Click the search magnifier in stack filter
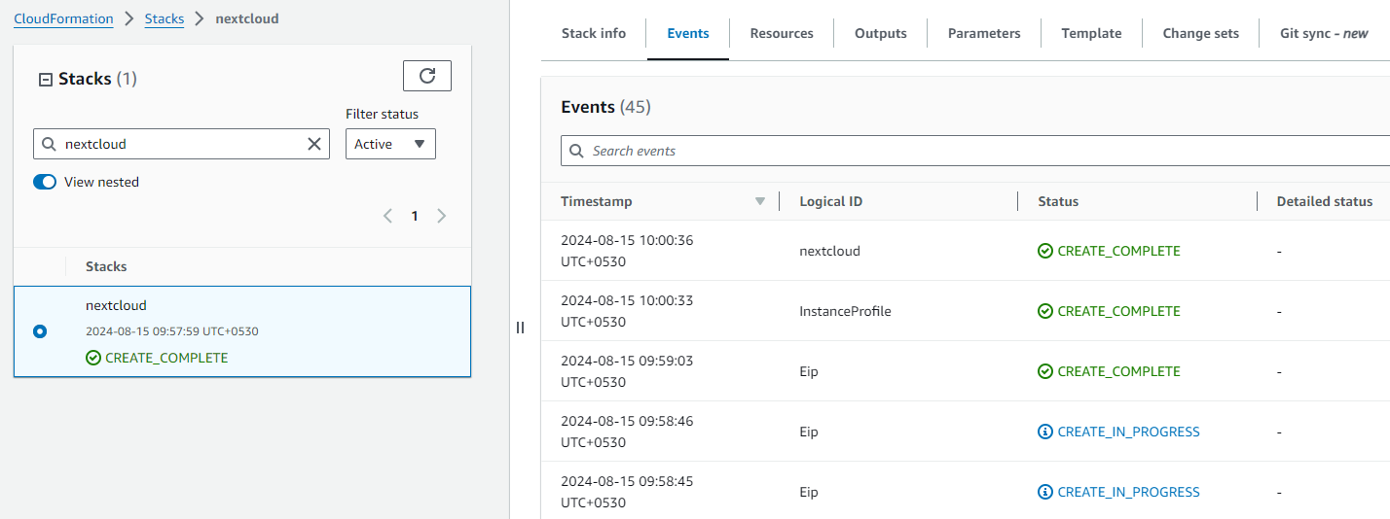Screen dimensions: 1390x519 pos(49,144)
